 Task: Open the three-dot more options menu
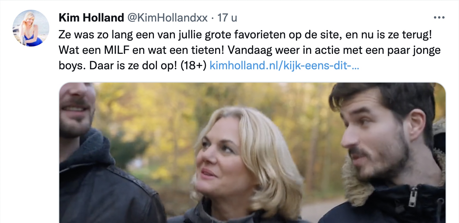click(439, 18)
